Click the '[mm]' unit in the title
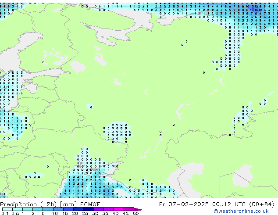 (68, 204)
